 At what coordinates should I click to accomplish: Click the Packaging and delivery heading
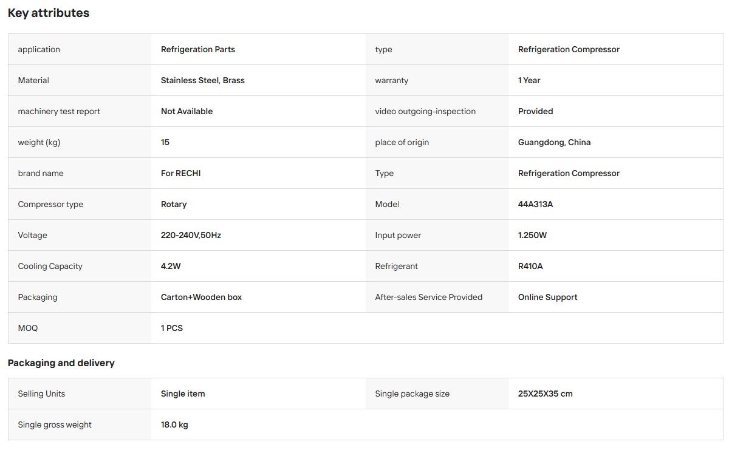coord(61,363)
